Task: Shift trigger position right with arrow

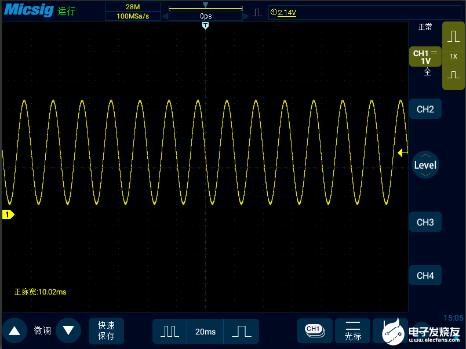Action: click(246, 16)
